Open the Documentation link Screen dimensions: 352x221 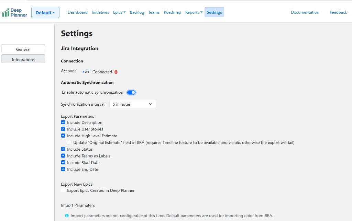tap(305, 12)
